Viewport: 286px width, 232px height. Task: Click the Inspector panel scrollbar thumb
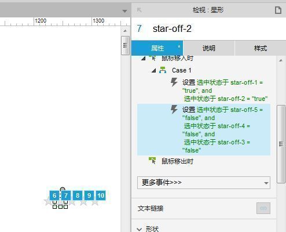point(281,144)
